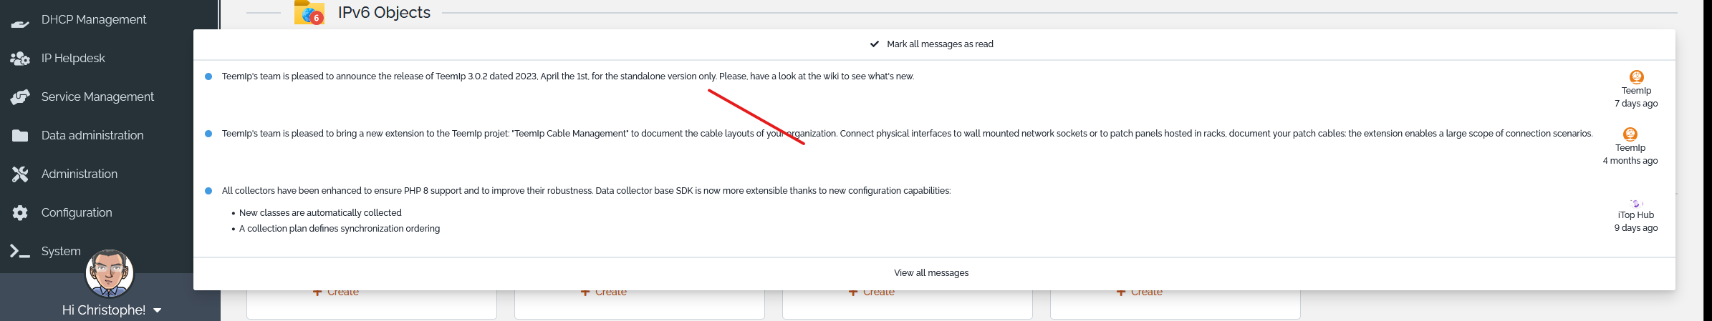1712x321 pixels.
Task: Click the Data administration folder icon
Action: coord(20,136)
